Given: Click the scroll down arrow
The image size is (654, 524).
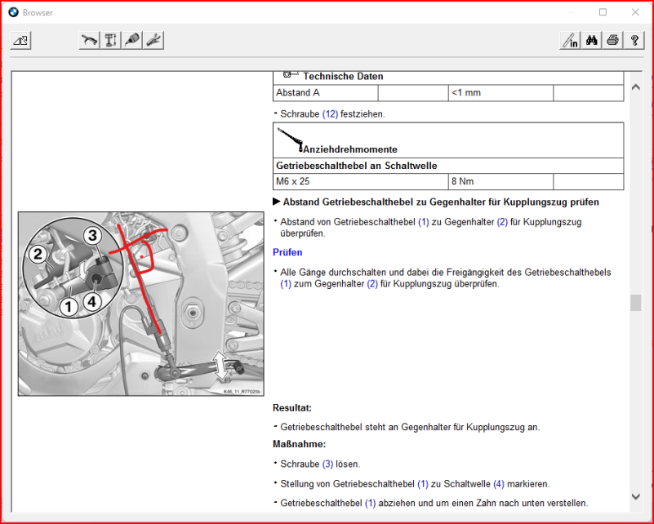Looking at the screenshot, I should [x=635, y=496].
